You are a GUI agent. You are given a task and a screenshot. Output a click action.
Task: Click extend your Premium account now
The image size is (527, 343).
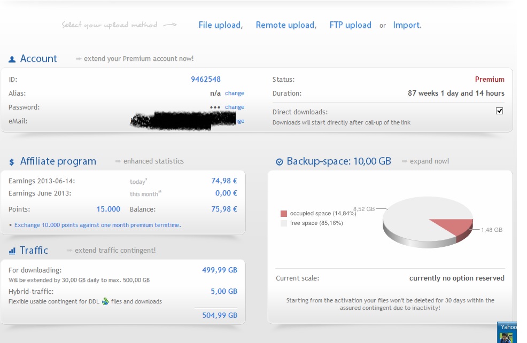click(138, 59)
